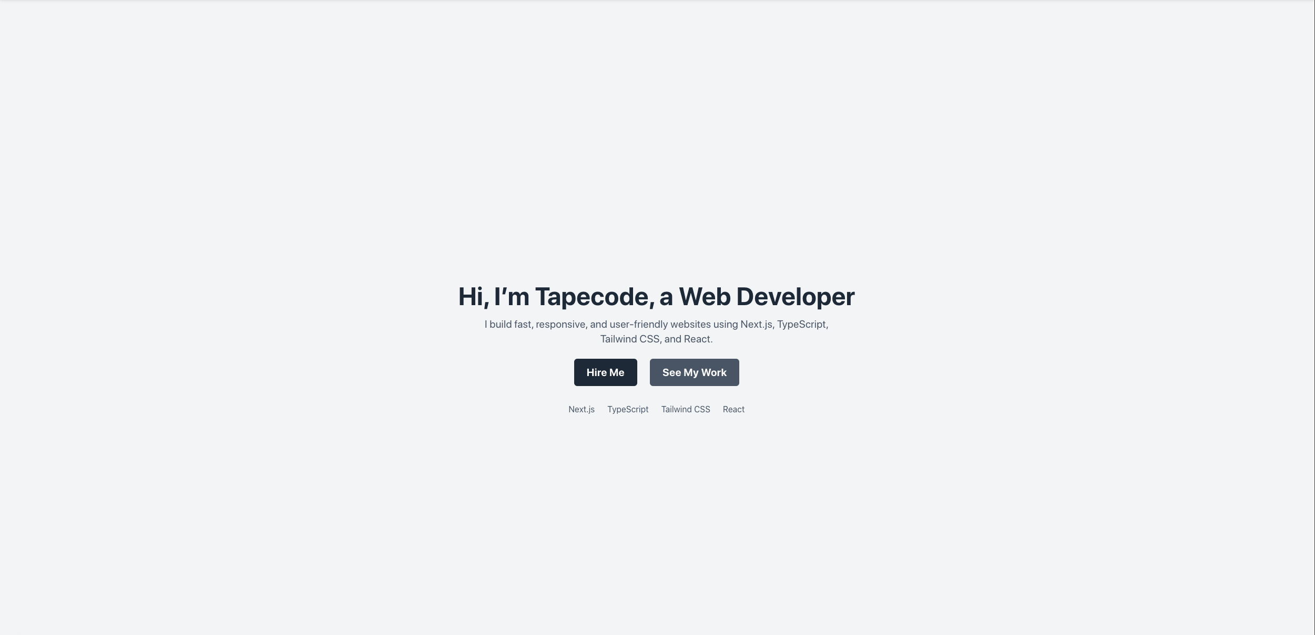This screenshot has height=635, width=1315.
Task: Select the TypeScript tag below the buttons
Action: tap(628, 409)
